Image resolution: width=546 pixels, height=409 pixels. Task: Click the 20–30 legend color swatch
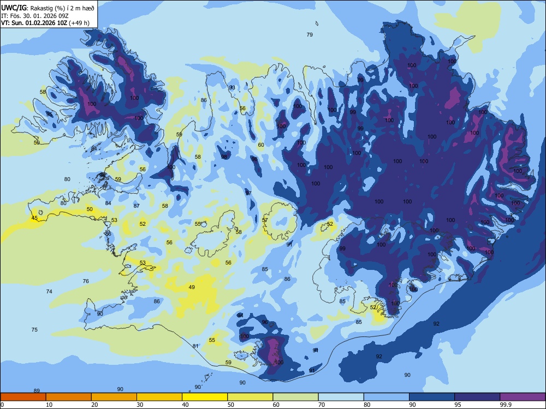pyautogui.click(x=114, y=397)
